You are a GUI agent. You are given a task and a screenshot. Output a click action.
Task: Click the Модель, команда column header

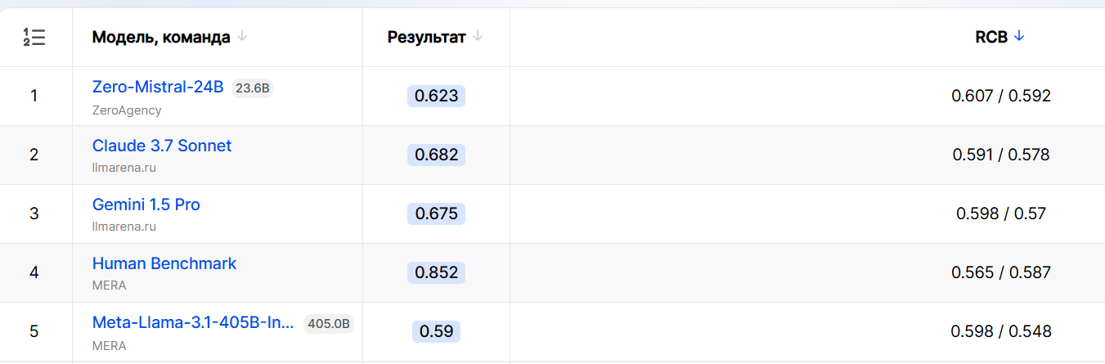click(x=161, y=37)
